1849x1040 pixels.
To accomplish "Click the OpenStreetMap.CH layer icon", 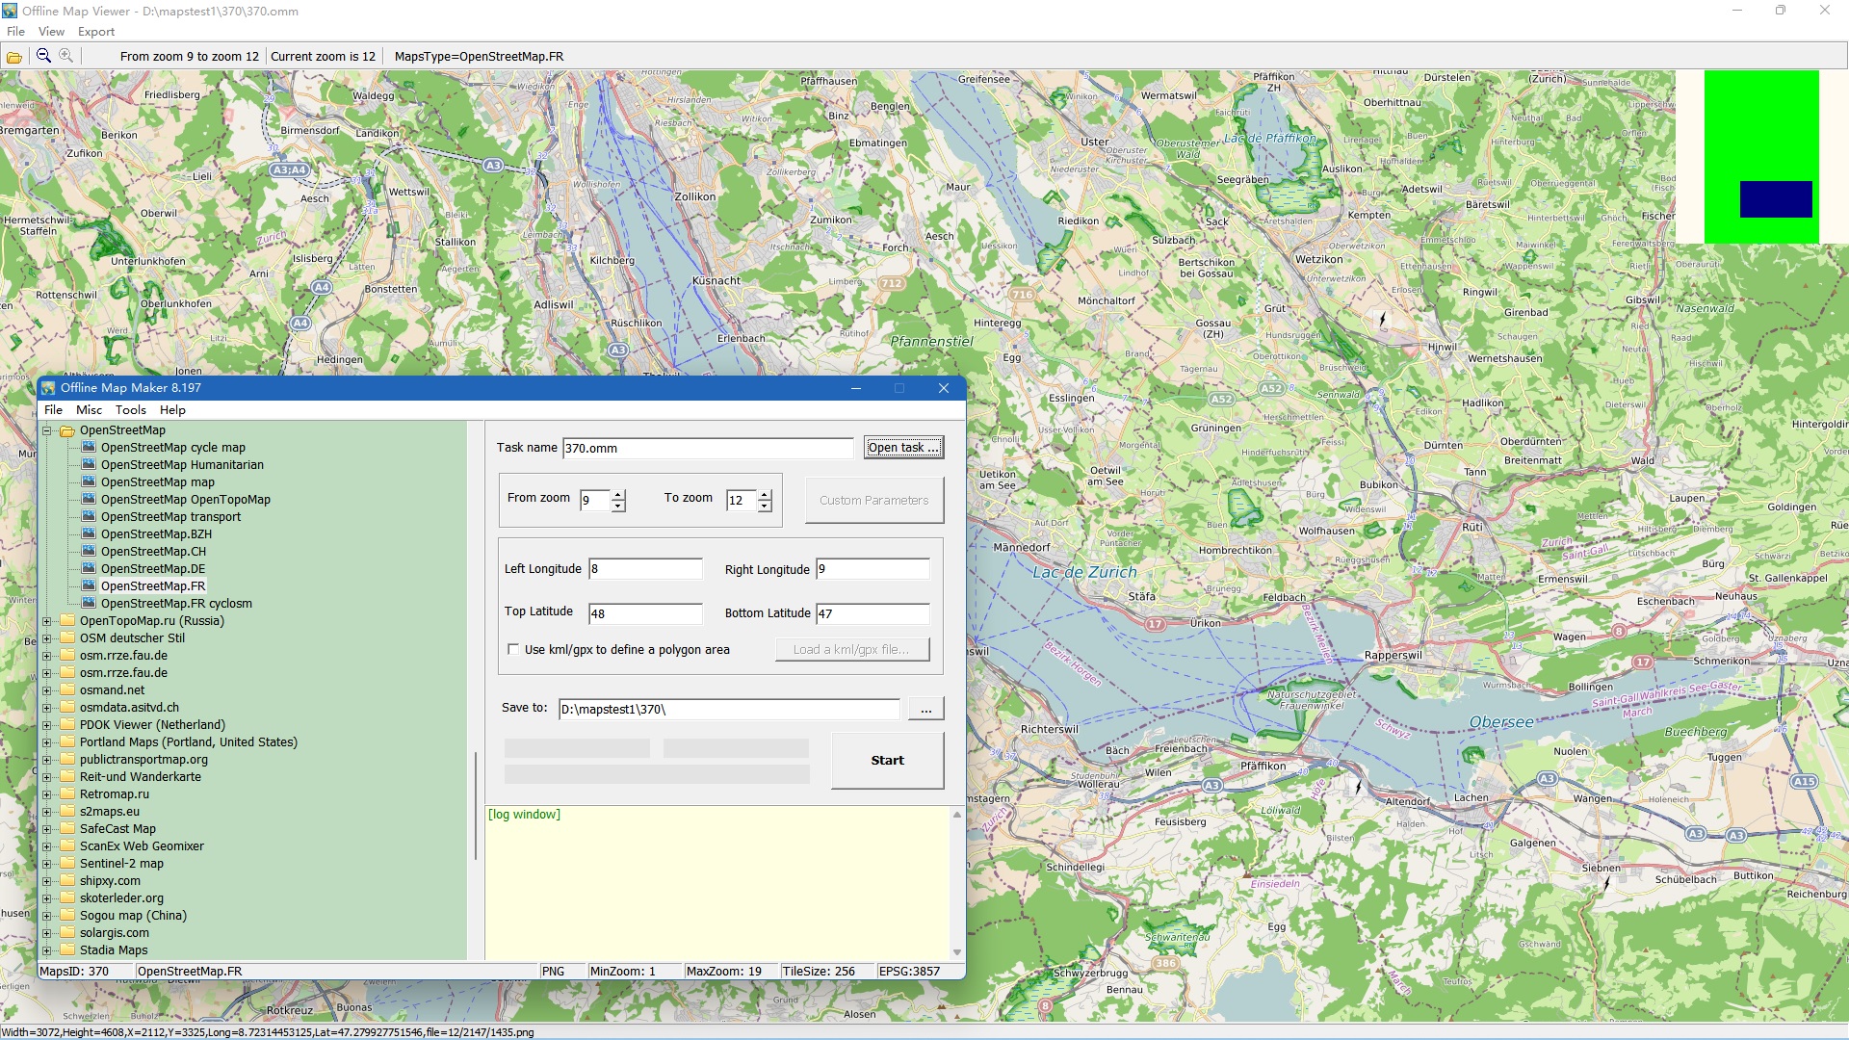I will (89, 552).
